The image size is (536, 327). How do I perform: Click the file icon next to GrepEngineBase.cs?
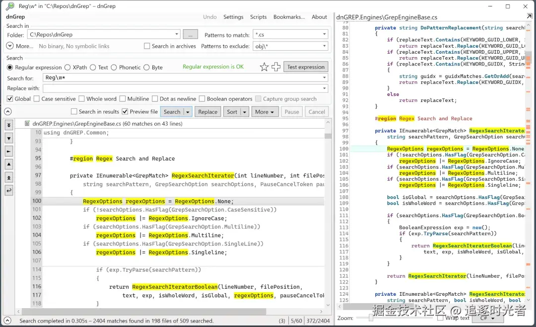(26, 124)
